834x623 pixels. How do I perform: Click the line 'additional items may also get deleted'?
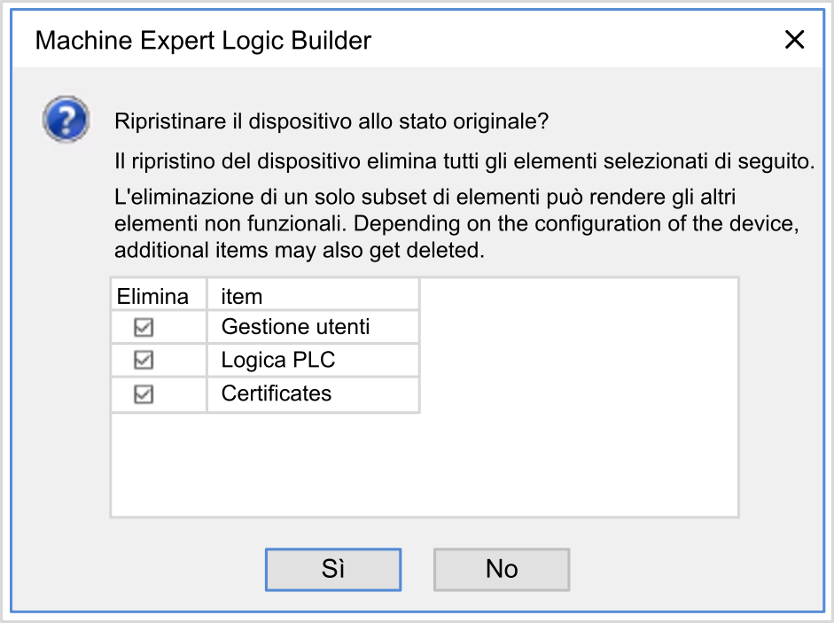click(300, 251)
